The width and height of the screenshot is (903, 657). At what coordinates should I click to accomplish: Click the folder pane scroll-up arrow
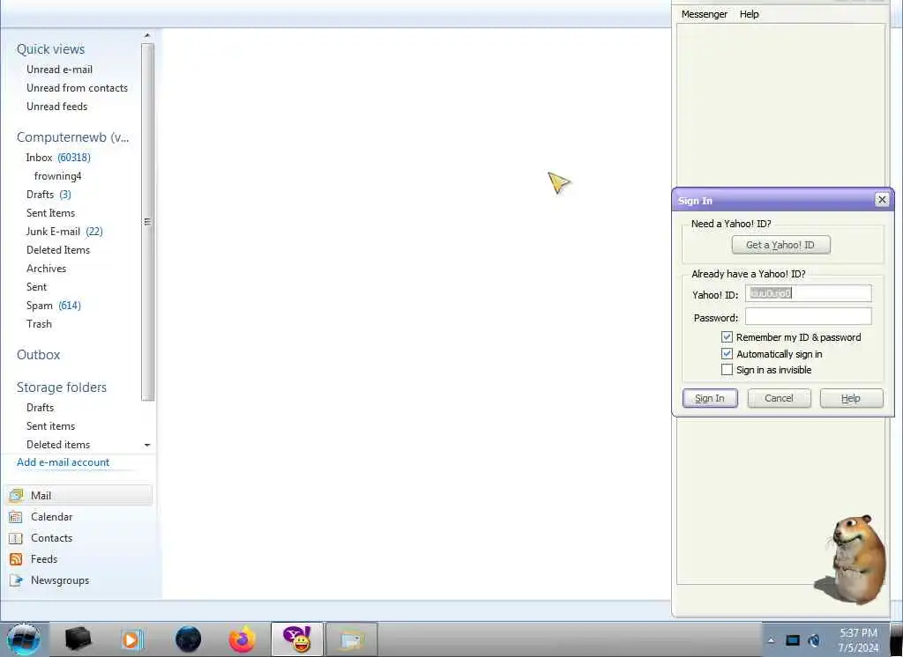pos(147,36)
